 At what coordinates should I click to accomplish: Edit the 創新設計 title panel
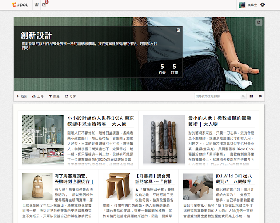click(178, 30)
